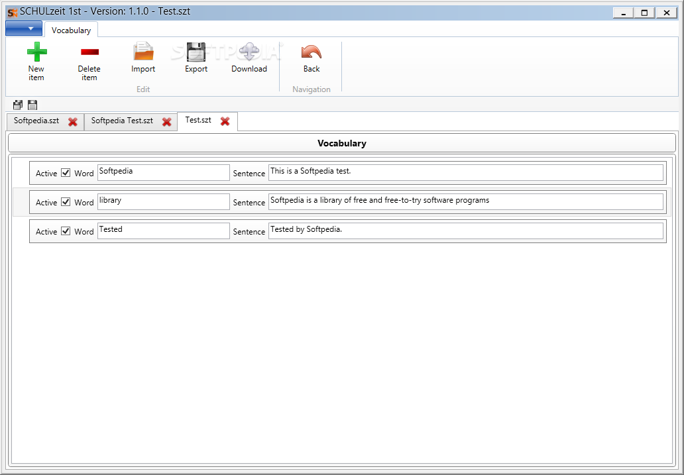Viewport: 684px width, 475px height.
Task: Uncheck Active for the Tested word
Action: coord(66,231)
